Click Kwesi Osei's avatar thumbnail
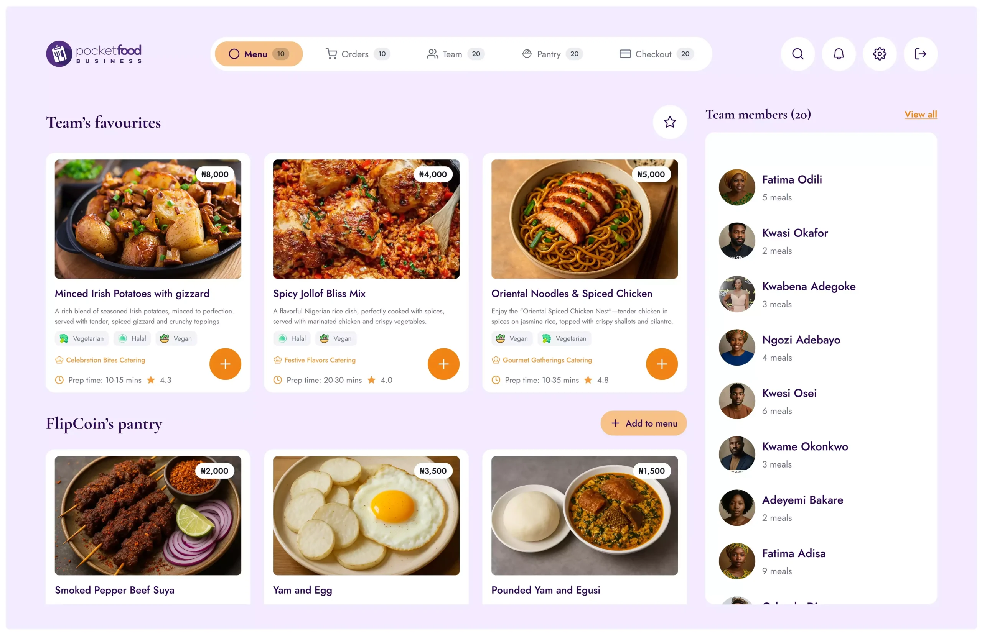This screenshot has width=982, height=635. 736,400
